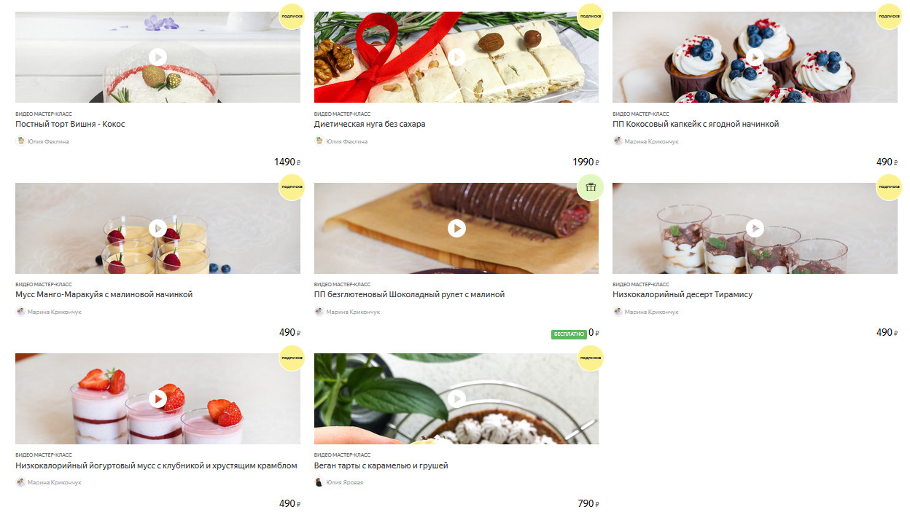Click play icon on Диетическая нуга без сахара
The width and height of the screenshot is (910, 523).
(x=456, y=57)
